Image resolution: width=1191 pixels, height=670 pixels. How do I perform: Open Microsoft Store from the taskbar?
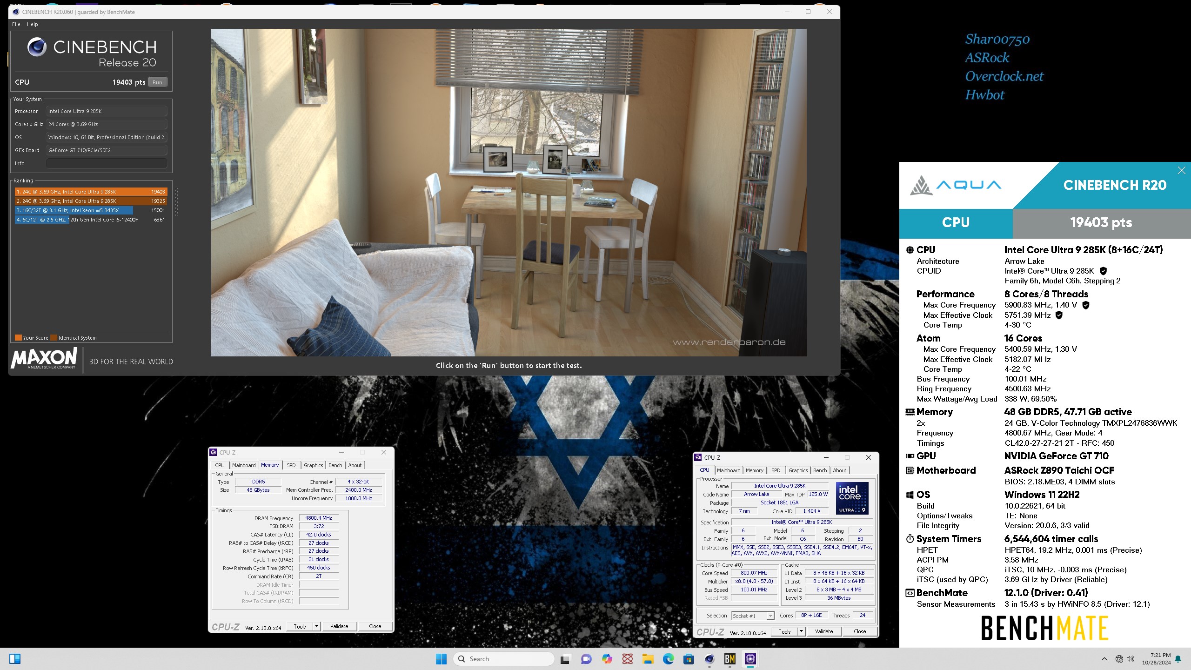689,659
